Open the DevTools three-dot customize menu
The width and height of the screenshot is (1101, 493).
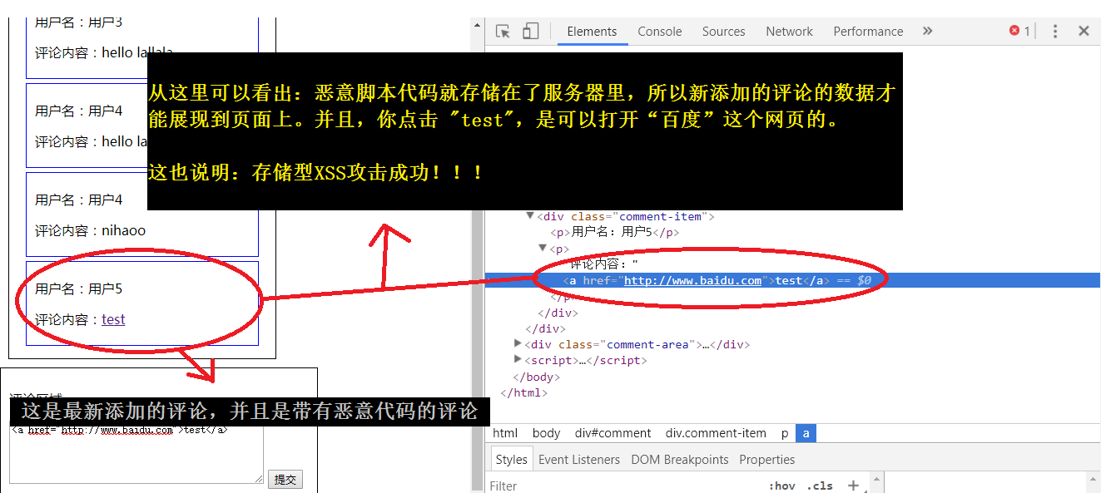click(1055, 32)
